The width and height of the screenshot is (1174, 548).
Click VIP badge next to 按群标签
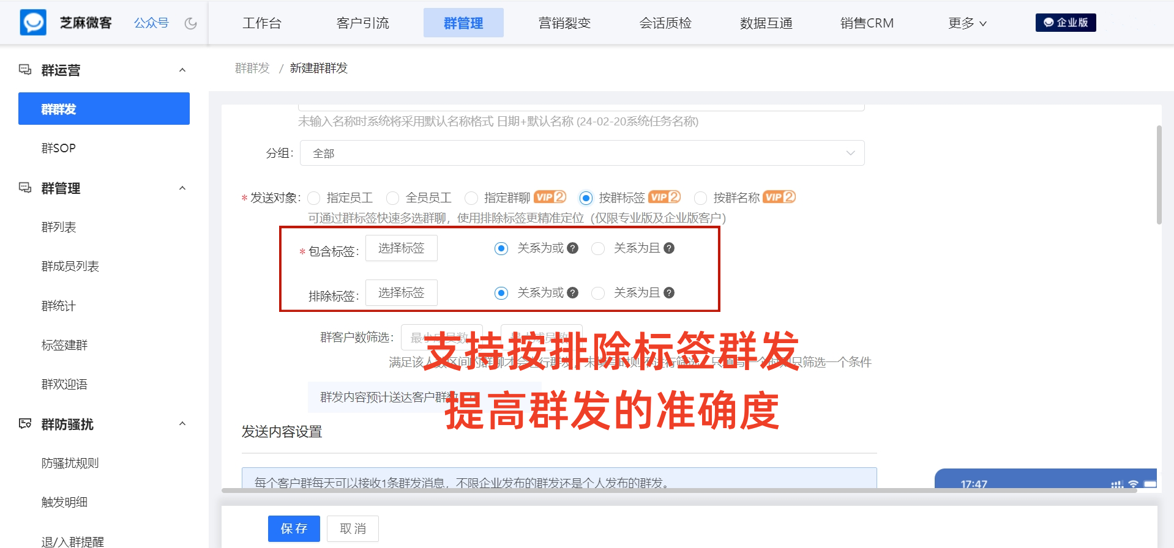tap(664, 197)
